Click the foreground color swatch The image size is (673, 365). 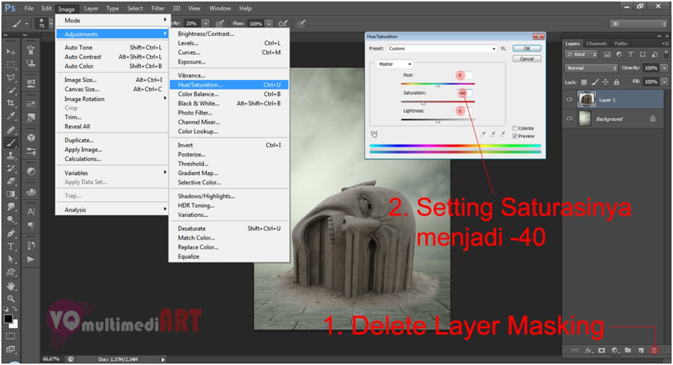pyautogui.click(x=8, y=319)
